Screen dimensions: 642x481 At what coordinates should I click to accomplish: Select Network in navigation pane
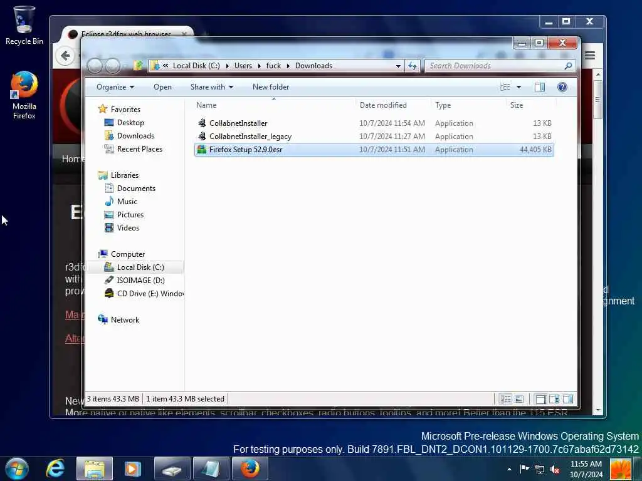(x=125, y=320)
